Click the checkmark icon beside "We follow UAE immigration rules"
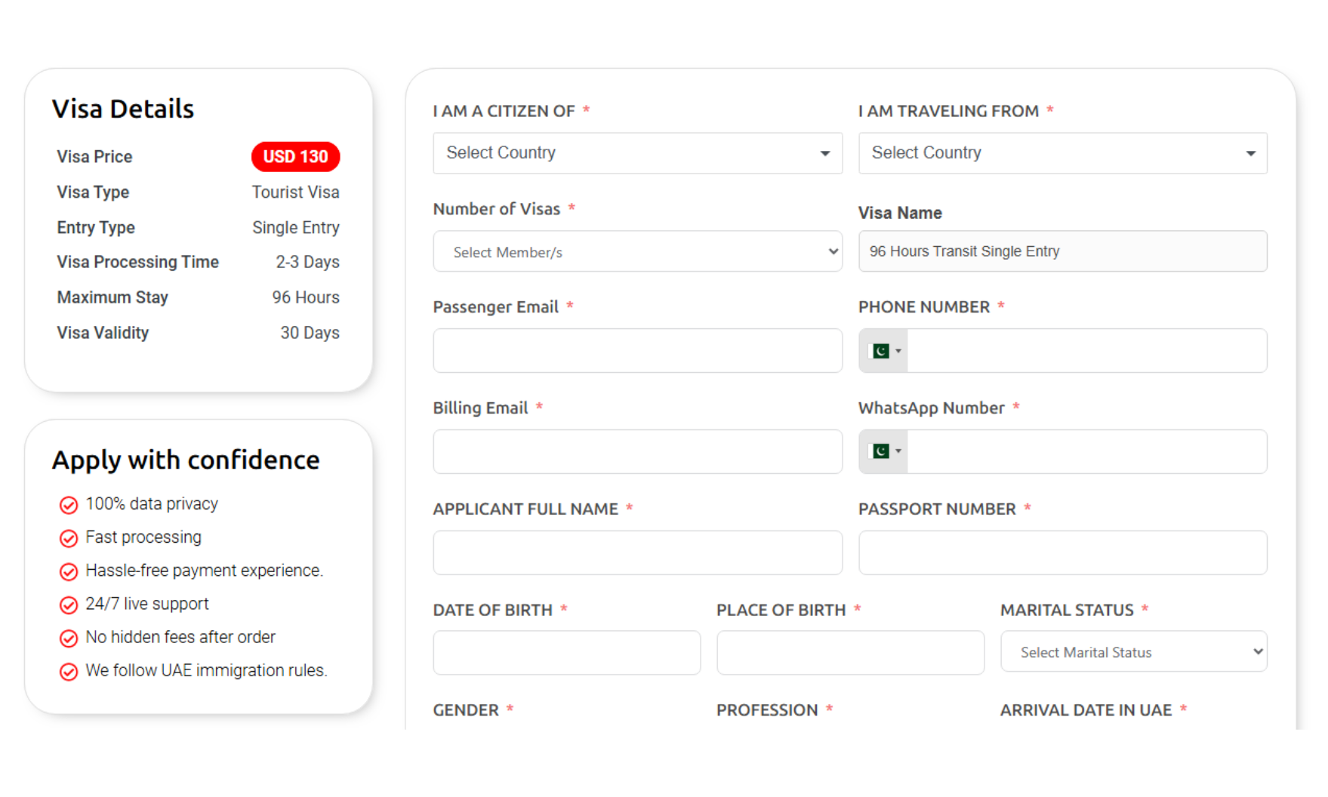Screen dimensions: 1328x797 coord(68,670)
